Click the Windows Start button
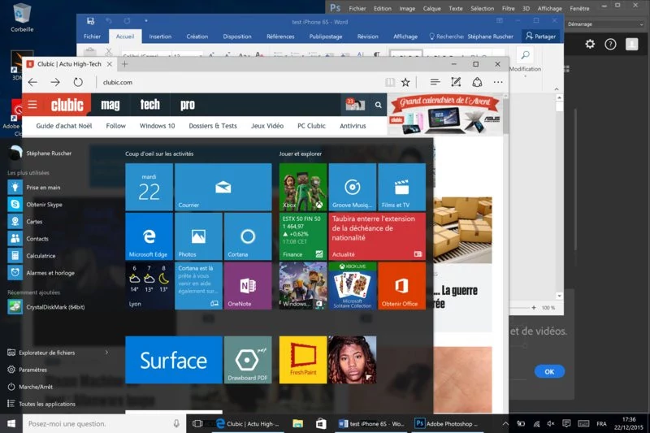The width and height of the screenshot is (650, 433). pyautogui.click(x=11, y=423)
